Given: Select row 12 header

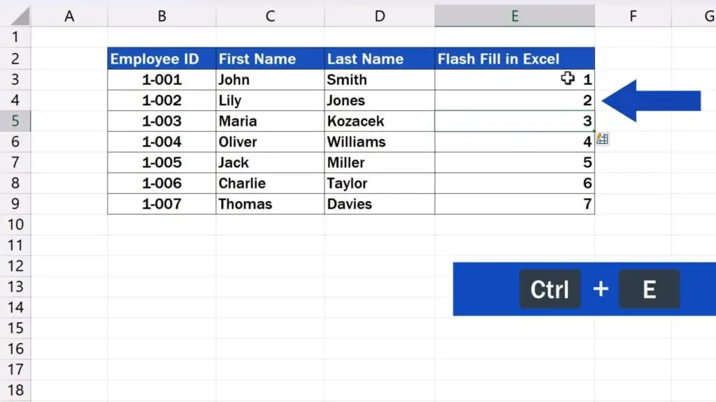Looking at the screenshot, I should [16, 266].
